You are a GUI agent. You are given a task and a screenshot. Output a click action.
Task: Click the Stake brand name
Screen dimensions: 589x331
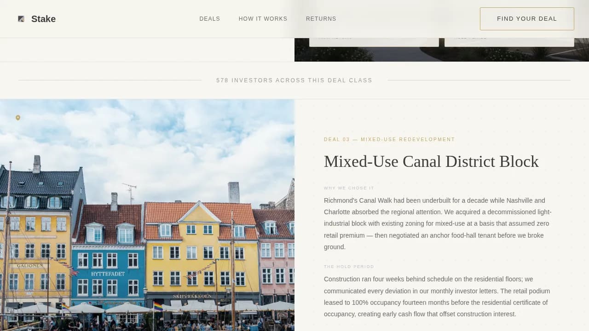point(43,19)
